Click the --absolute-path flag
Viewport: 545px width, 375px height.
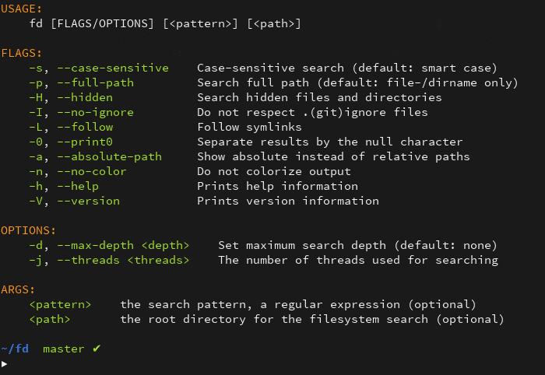coord(110,157)
